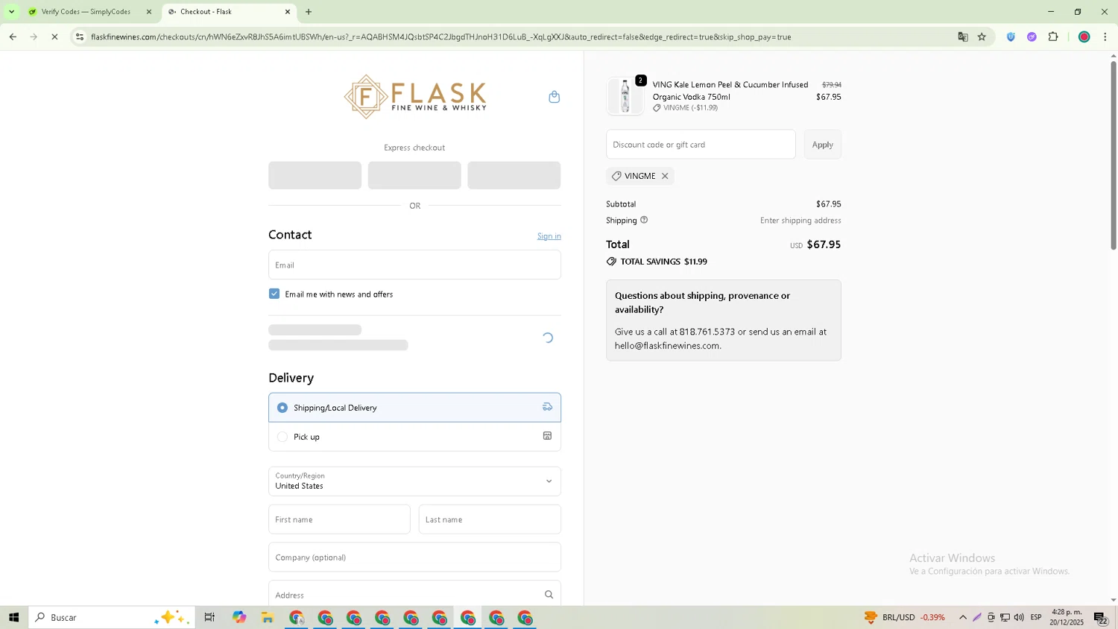Click the Last name field
Screen dimensions: 1118x629
(490, 519)
